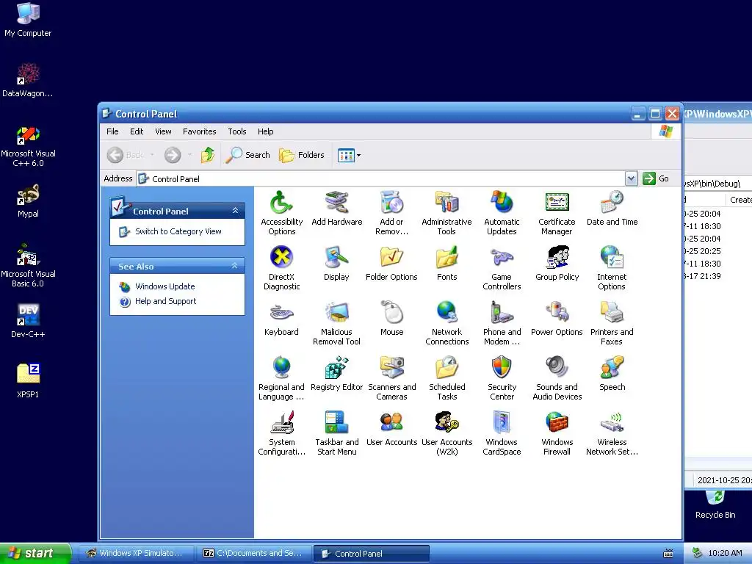Open the Views dropdown in toolbar
This screenshot has height=564, width=752.
click(x=349, y=155)
